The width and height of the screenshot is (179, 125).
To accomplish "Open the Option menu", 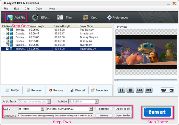I will point(39,9).
